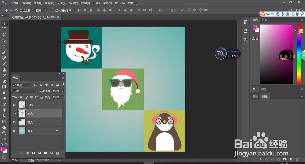Click the align bottom edges icon
This screenshot has height=164, width=305.
[91, 10]
